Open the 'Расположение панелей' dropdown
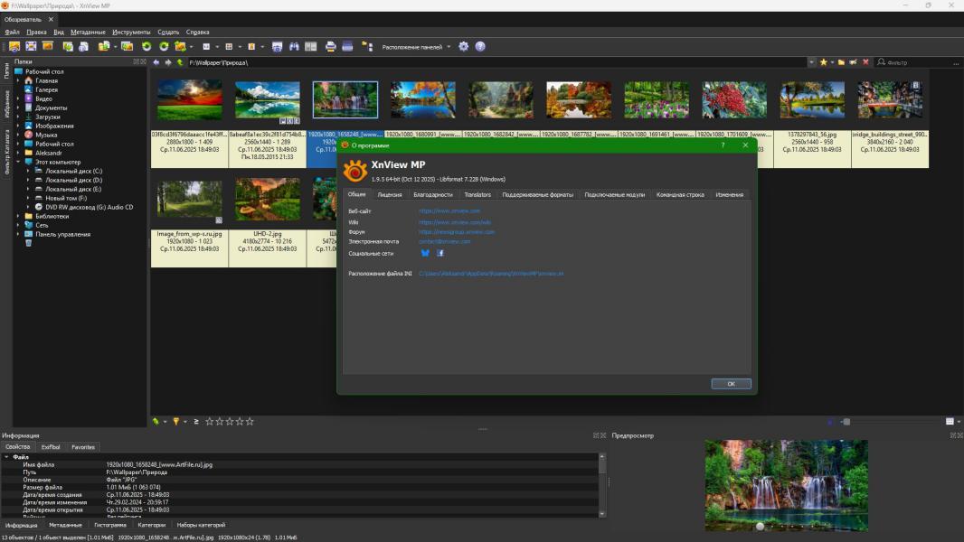 416,46
